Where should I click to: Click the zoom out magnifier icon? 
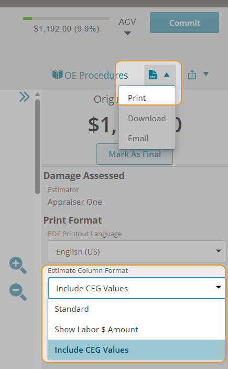pyautogui.click(x=18, y=292)
